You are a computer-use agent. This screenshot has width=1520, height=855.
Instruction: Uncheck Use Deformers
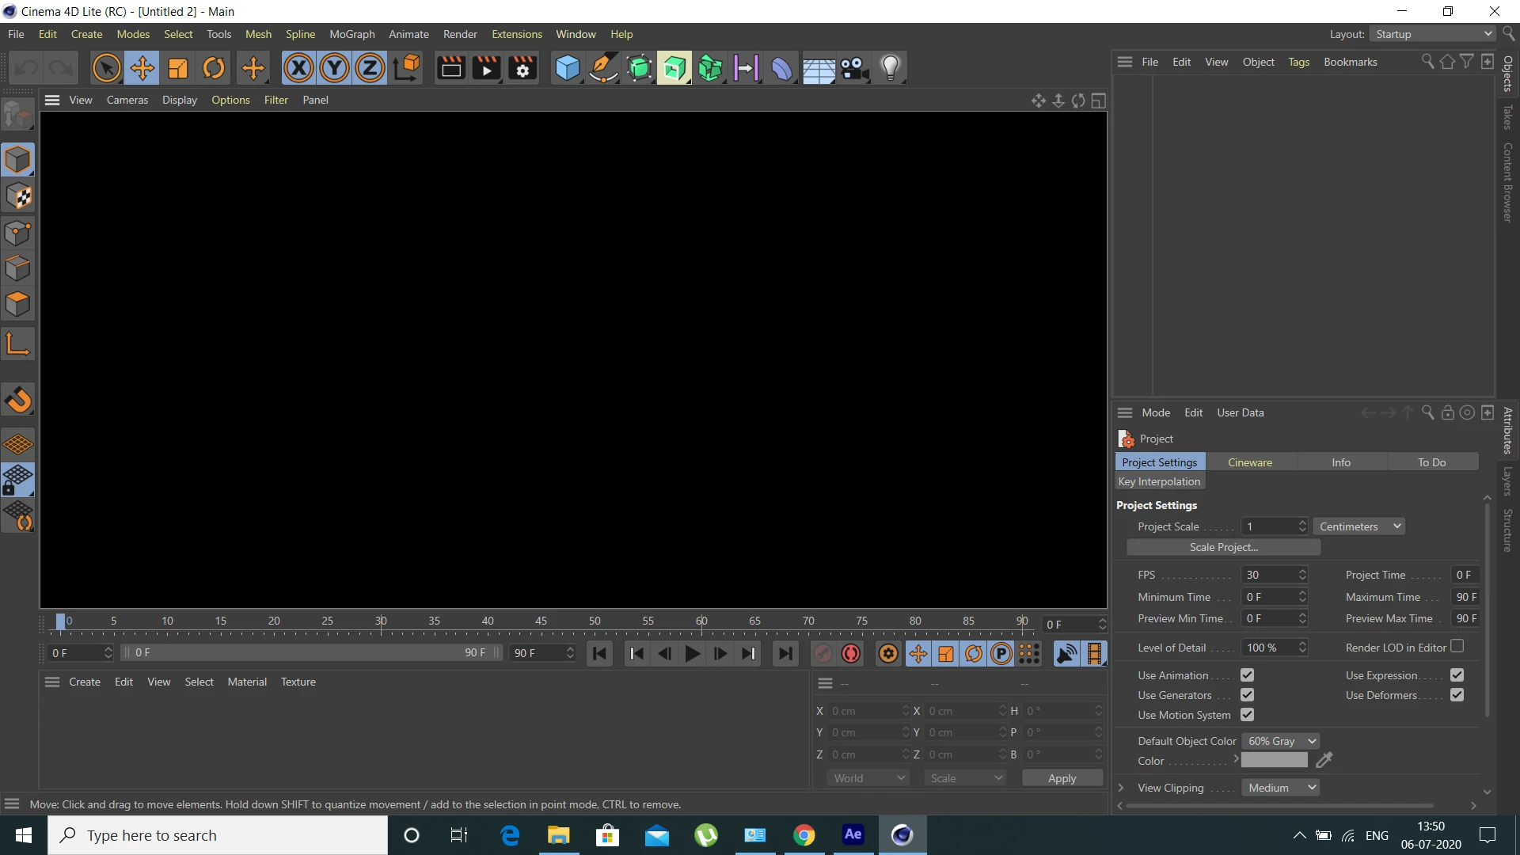(1457, 695)
